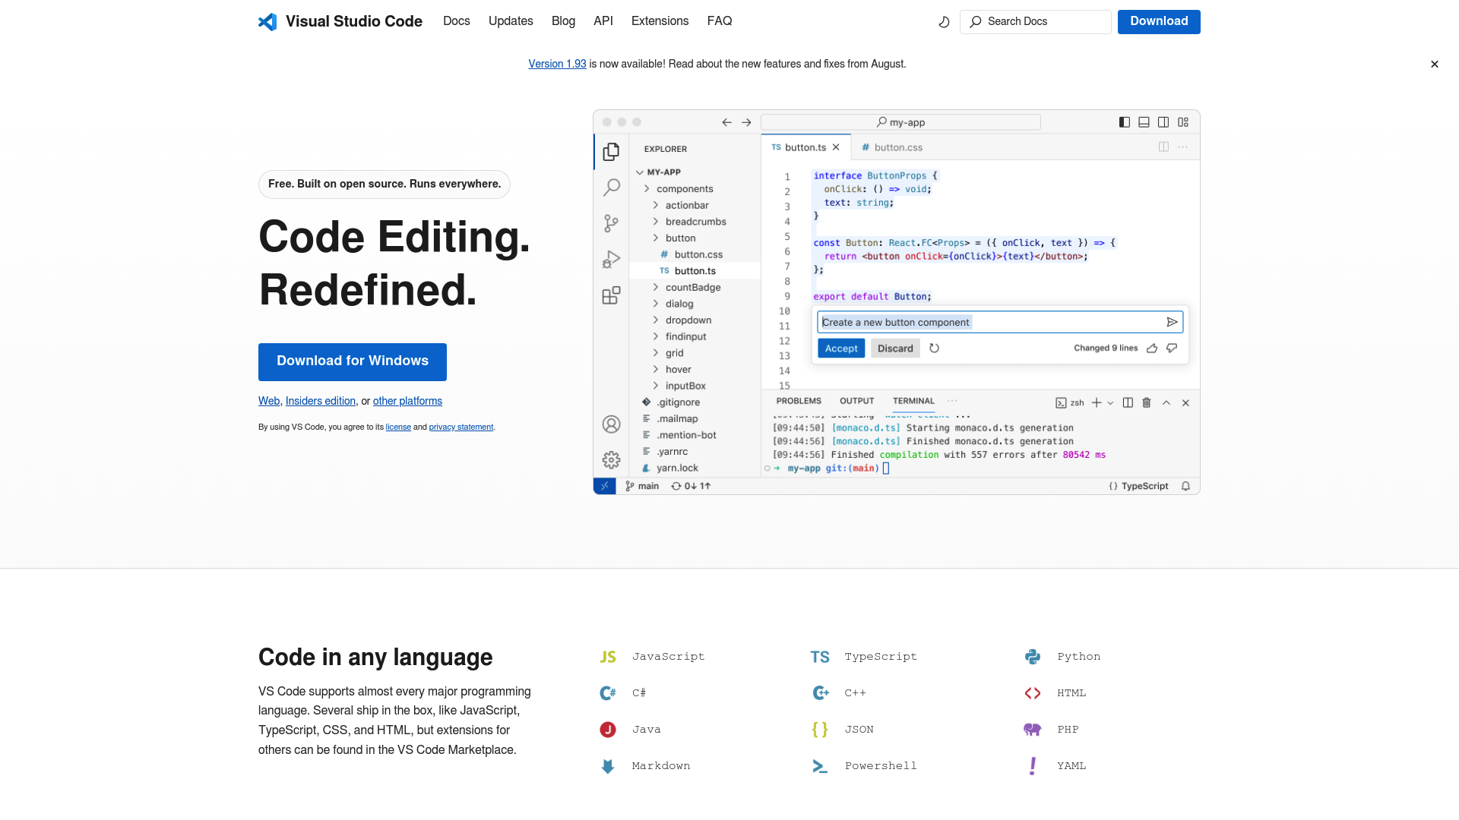Close the button.ts tab
Screen dimensions: 1459x820
click(836, 147)
